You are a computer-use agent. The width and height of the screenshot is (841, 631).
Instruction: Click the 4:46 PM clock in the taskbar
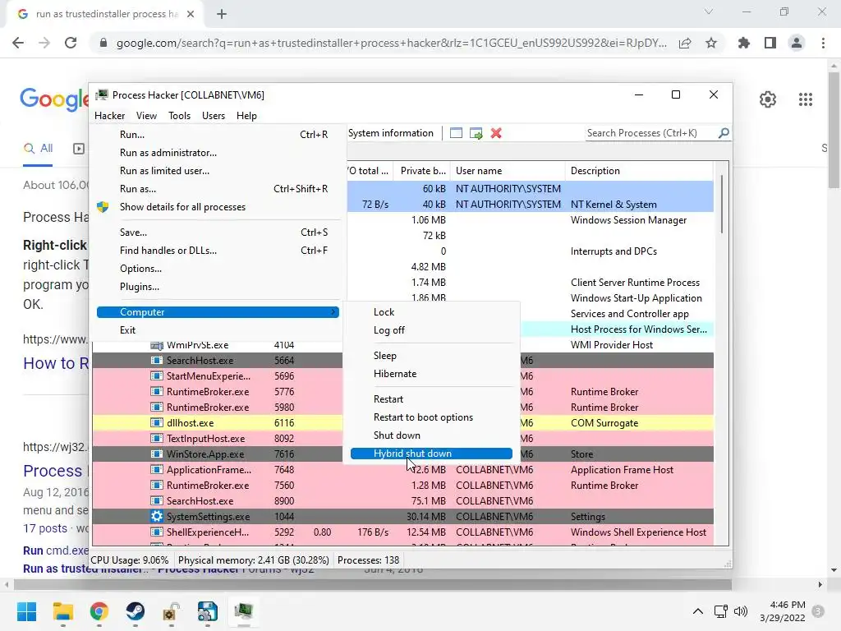[788, 605]
